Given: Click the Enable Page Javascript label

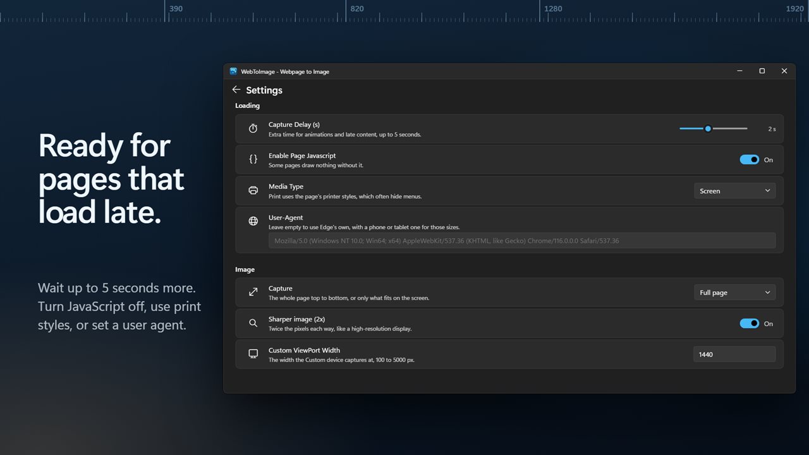Looking at the screenshot, I should click(x=302, y=155).
